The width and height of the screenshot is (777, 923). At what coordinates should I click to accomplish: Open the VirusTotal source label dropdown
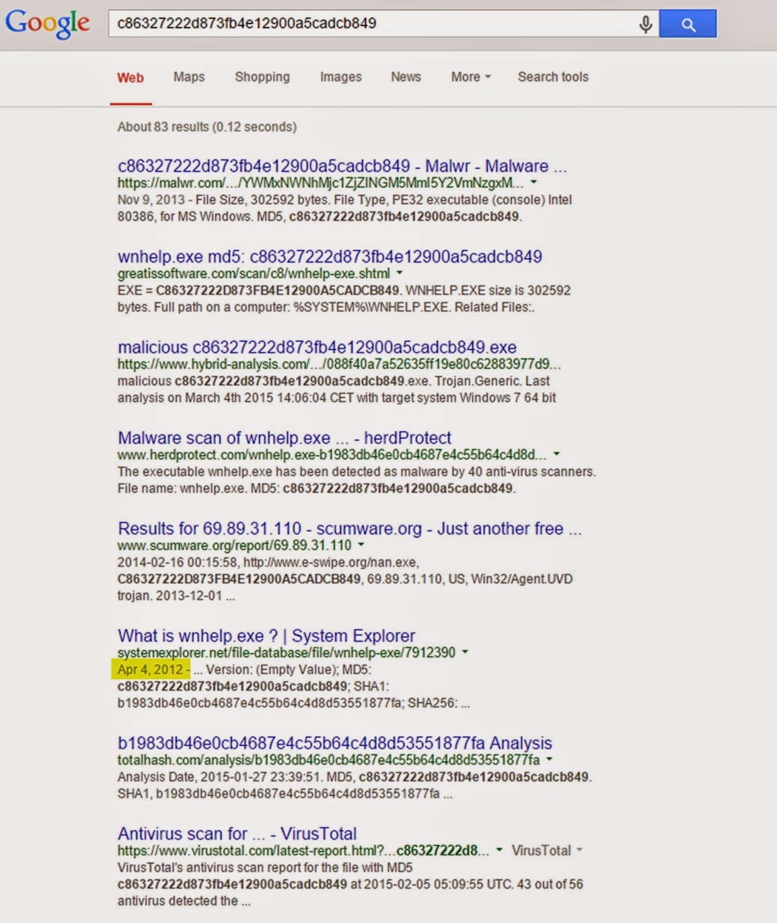(x=547, y=850)
